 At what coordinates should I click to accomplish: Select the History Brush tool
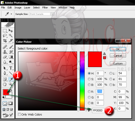coord(11,52)
